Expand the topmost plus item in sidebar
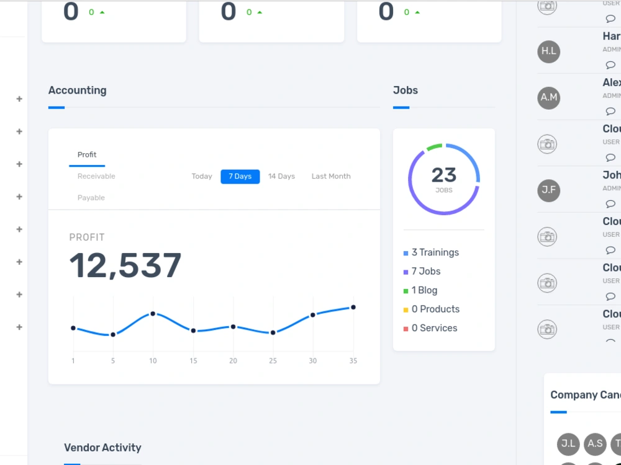The image size is (621, 465). [19, 99]
